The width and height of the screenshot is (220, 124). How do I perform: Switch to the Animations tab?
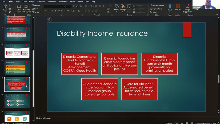point(52,2)
